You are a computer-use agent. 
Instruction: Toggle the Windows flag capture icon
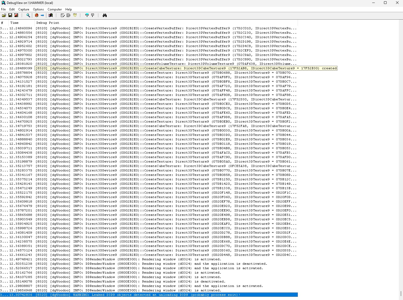[x=51, y=15]
